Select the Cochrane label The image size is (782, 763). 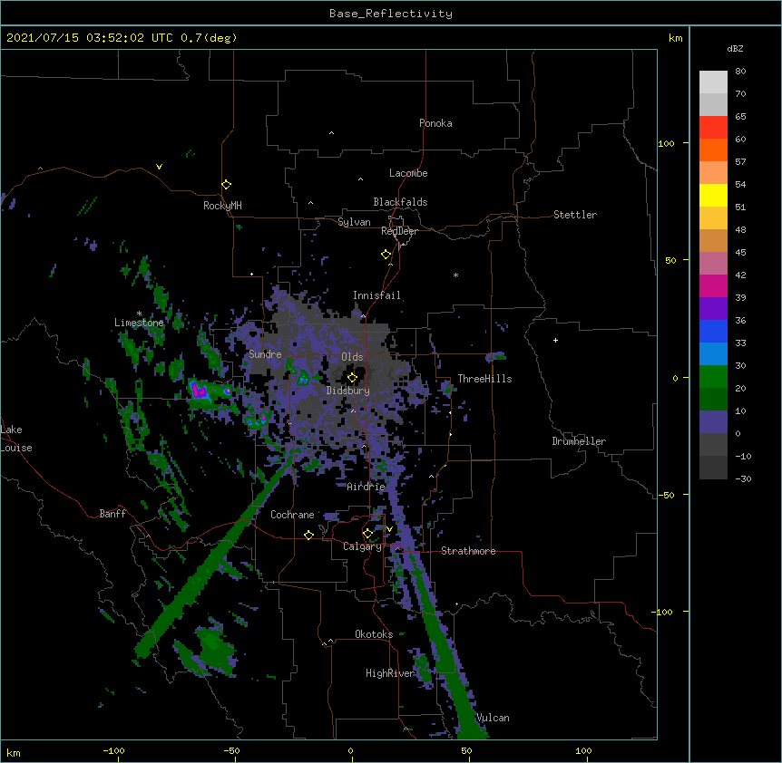(x=292, y=515)
